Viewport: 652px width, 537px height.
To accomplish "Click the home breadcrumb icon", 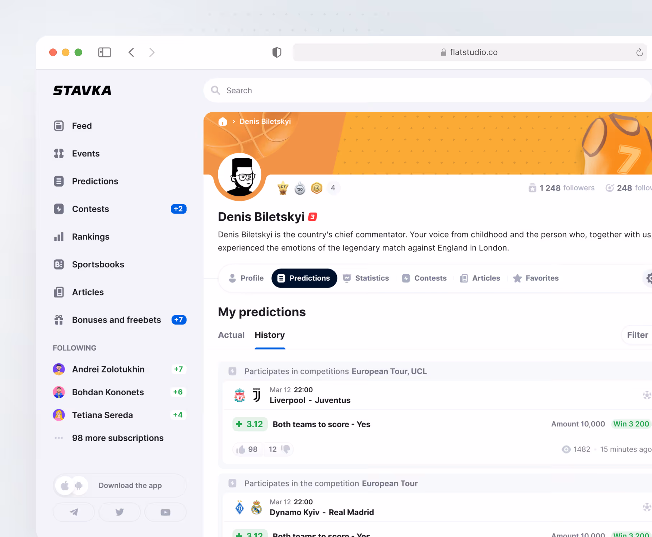I will (223, 122).
